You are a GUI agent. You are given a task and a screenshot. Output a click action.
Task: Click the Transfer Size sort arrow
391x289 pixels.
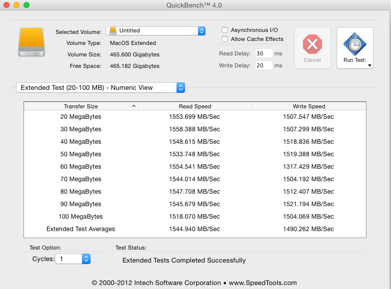tap(133, 106)
